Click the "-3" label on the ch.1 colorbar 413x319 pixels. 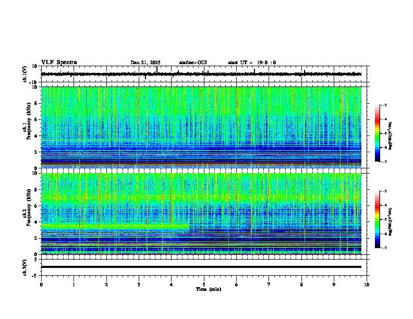click(x=384, y=105)
